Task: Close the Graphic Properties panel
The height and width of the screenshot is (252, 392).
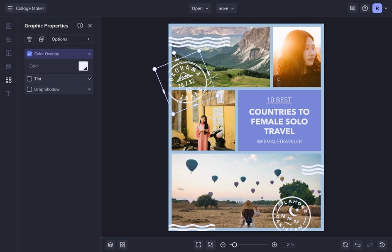Action: [90, 26]
